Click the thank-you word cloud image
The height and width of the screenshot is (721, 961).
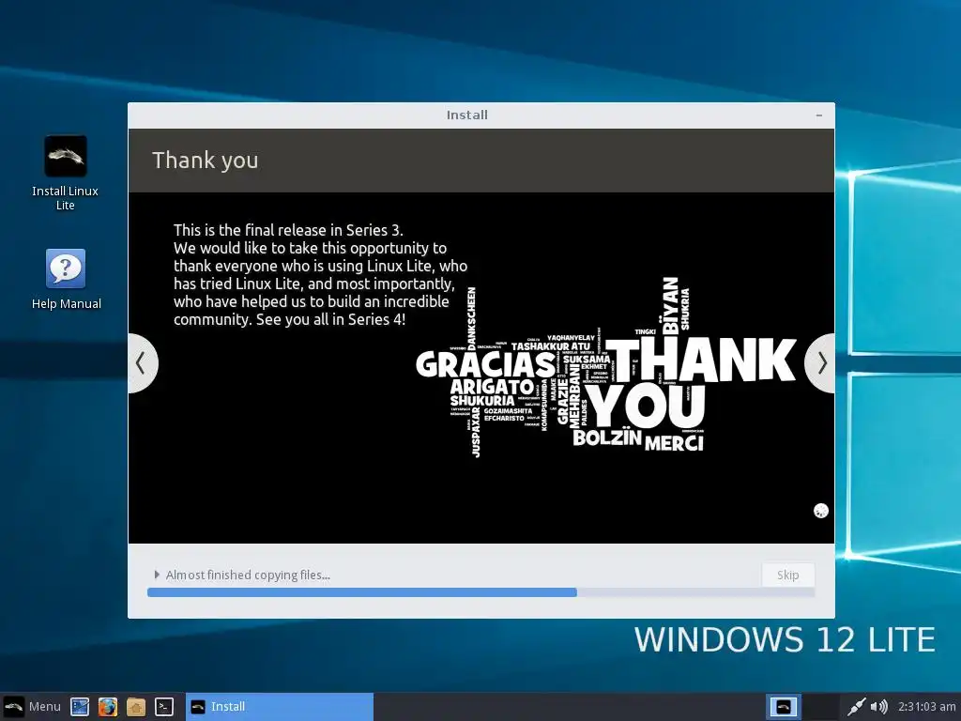click(605, 367)
